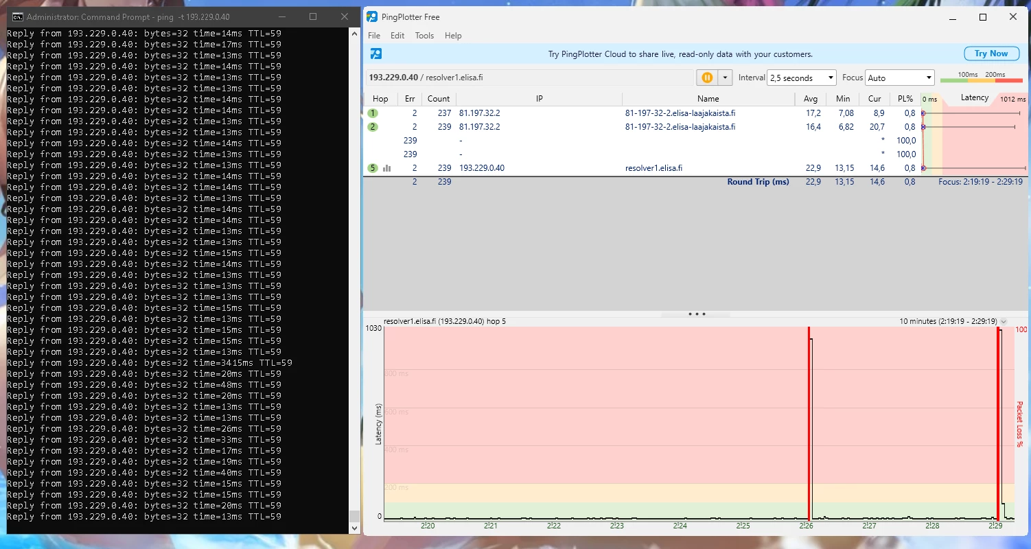Click hop 1 average value 17,2
This screenshot has height=549, width=1031.
coord(813,113)
